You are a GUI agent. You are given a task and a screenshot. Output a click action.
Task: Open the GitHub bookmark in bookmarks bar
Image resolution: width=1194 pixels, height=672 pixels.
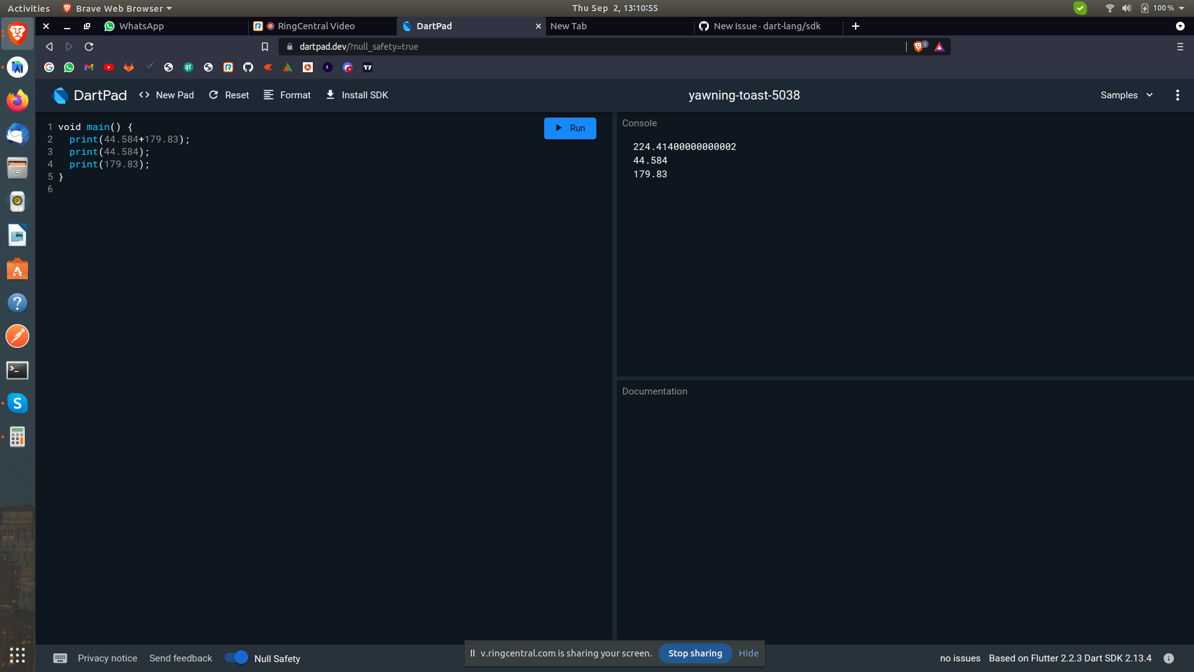248,67
